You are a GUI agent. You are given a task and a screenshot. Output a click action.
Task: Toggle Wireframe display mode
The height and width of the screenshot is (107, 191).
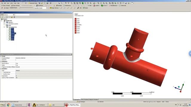click(x=40, y=6)
